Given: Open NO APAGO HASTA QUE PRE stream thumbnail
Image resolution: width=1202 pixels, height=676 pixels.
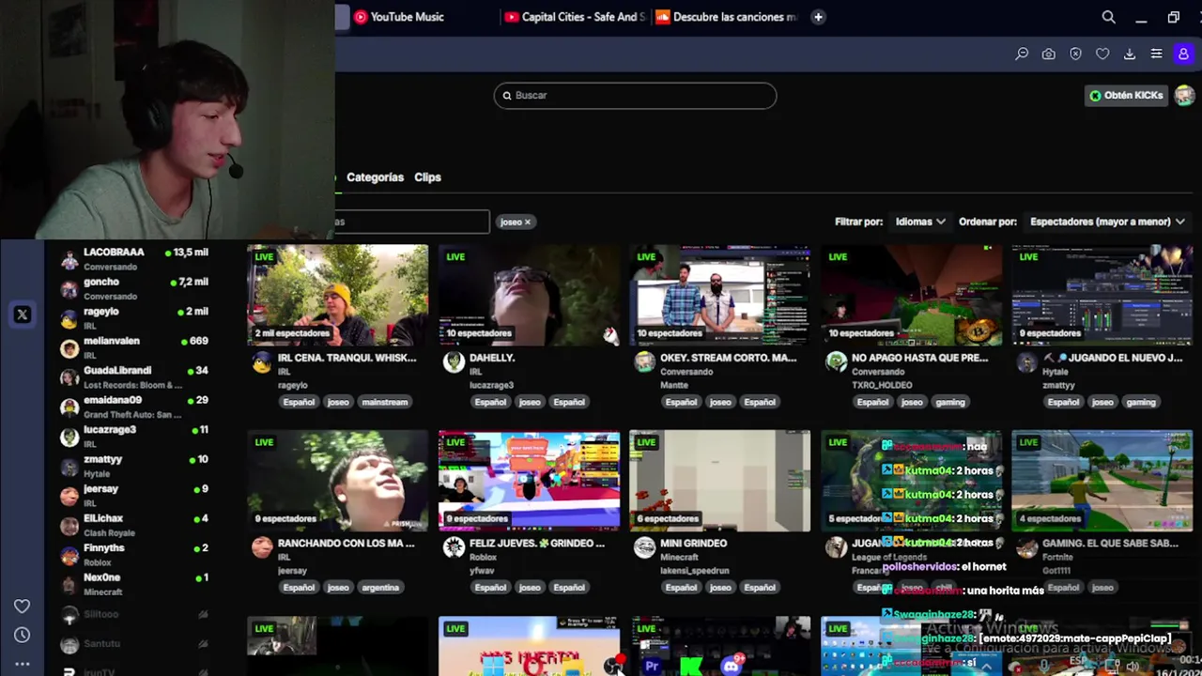Looking at the screenshot, I should coord(911,295).
